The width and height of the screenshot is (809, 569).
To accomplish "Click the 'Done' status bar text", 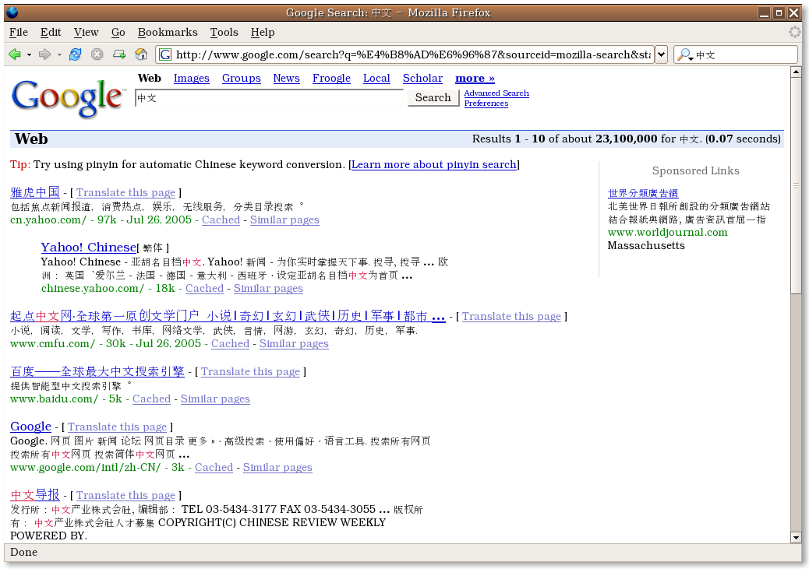I will coord(23,552).
